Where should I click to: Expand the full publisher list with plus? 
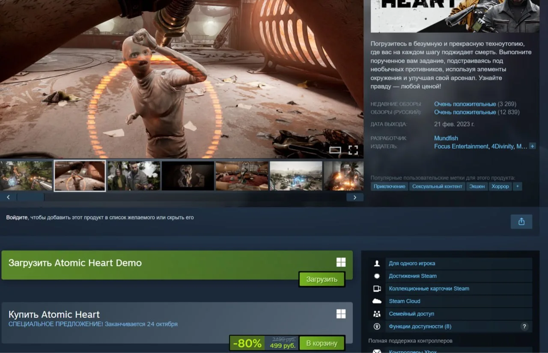point(533,147)
